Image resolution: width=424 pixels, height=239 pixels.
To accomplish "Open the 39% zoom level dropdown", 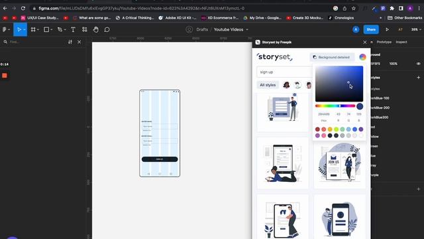I will click(x=416, y=29).
